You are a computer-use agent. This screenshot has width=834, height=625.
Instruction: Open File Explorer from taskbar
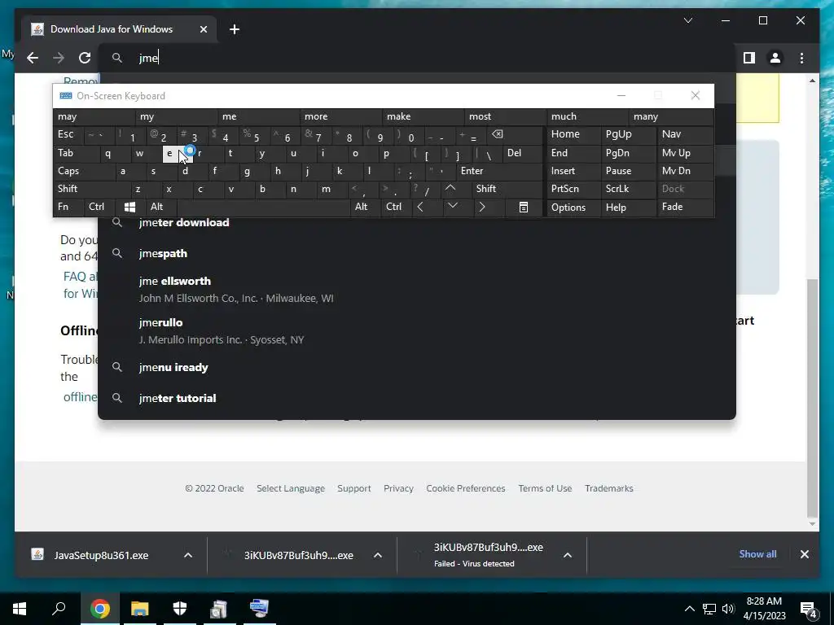click(x=139, y=609)
